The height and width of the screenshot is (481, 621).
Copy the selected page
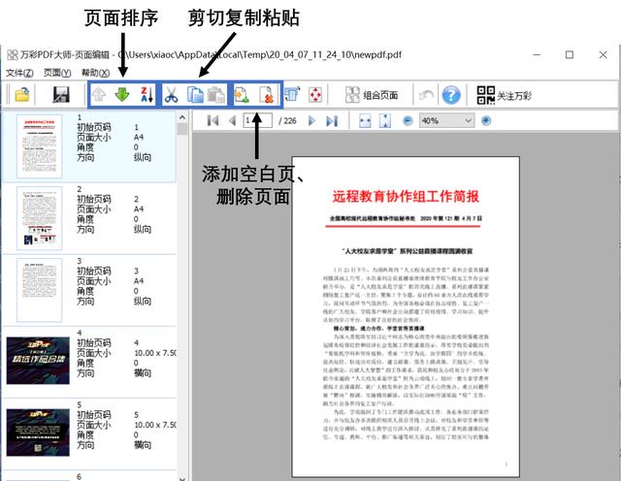[195, 95]
